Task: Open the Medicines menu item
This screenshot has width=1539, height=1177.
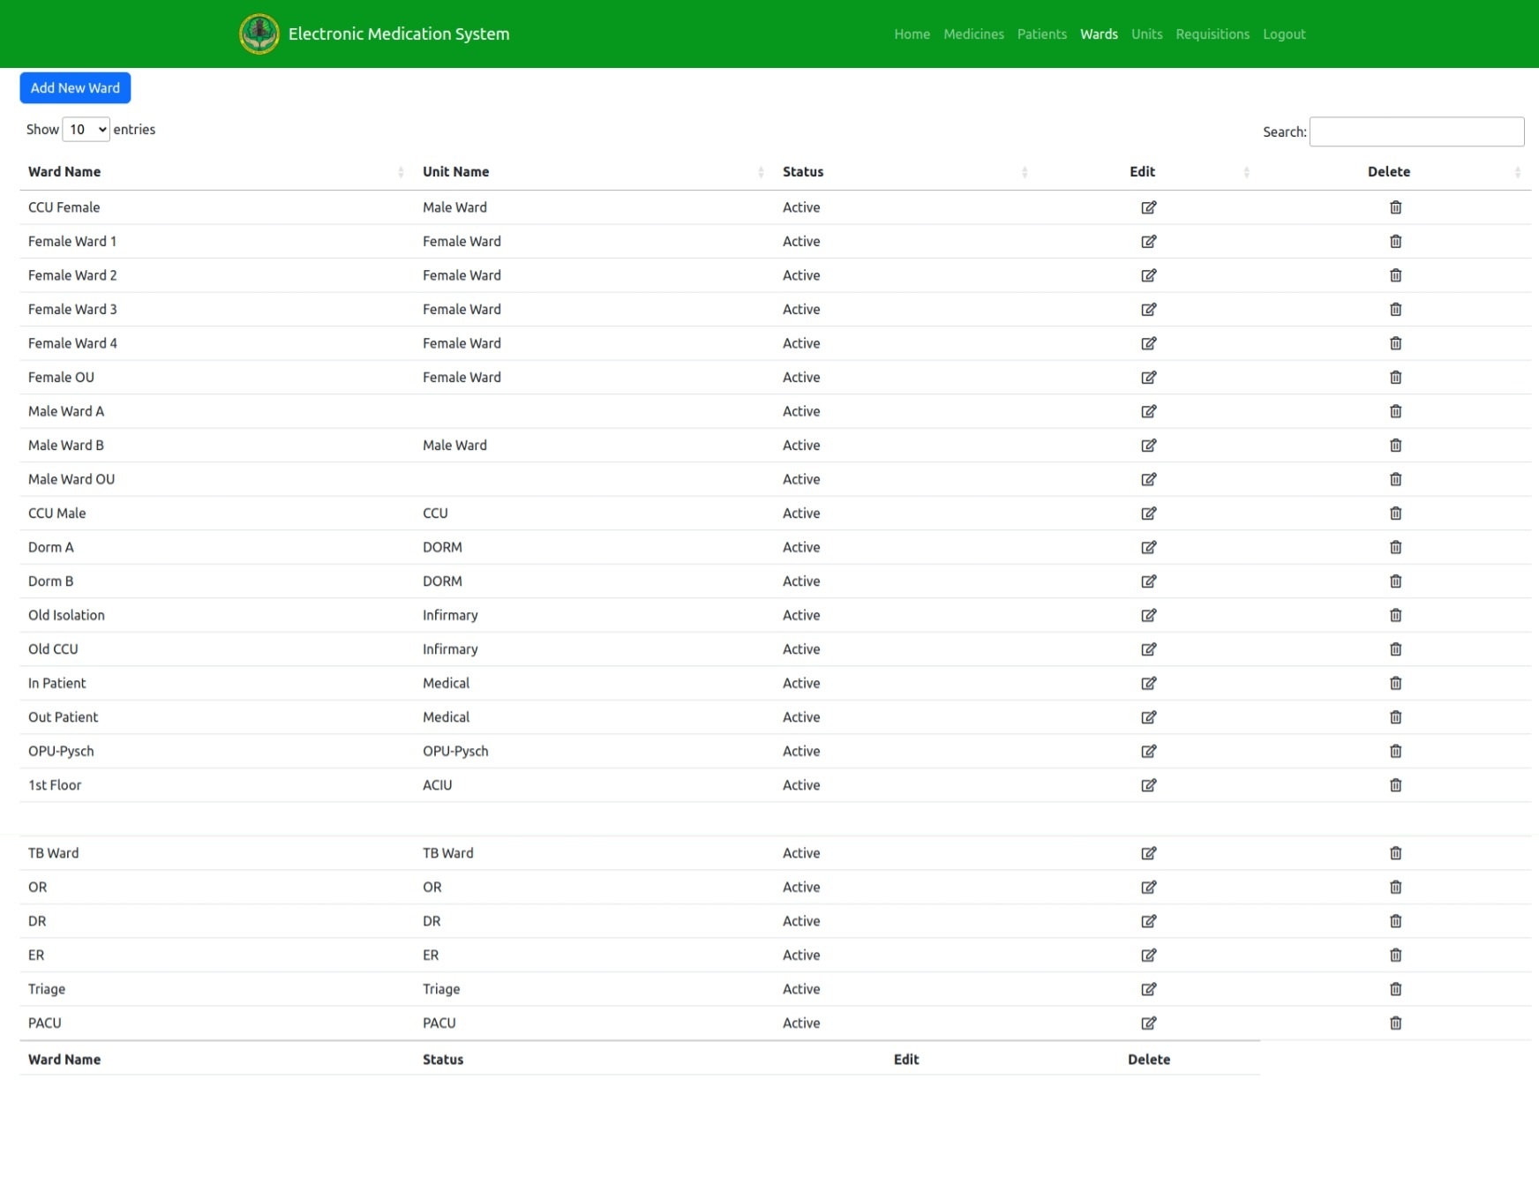Action: [973, 34]
